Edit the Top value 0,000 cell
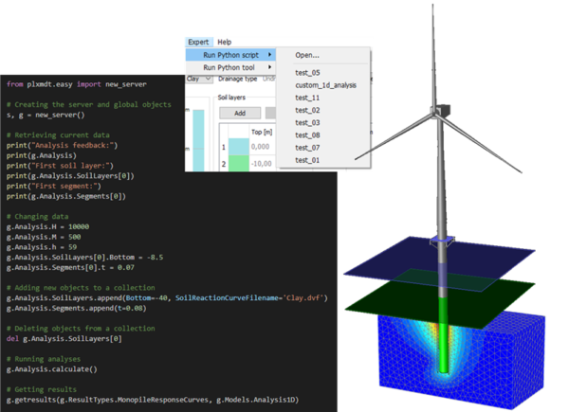Screen dimensions: 569x412 (x=260, y=147)
